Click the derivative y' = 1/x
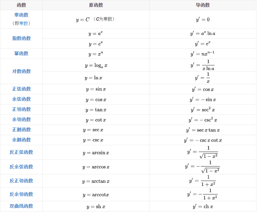The width and height of the screenshot is (257, 212). 203,78
